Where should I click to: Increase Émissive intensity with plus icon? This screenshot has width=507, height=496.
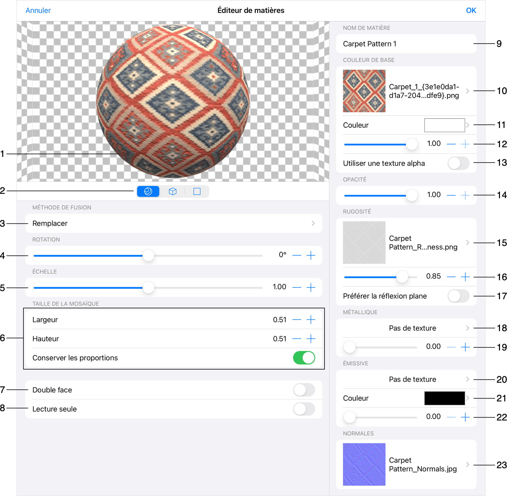[x=465, y=417]
